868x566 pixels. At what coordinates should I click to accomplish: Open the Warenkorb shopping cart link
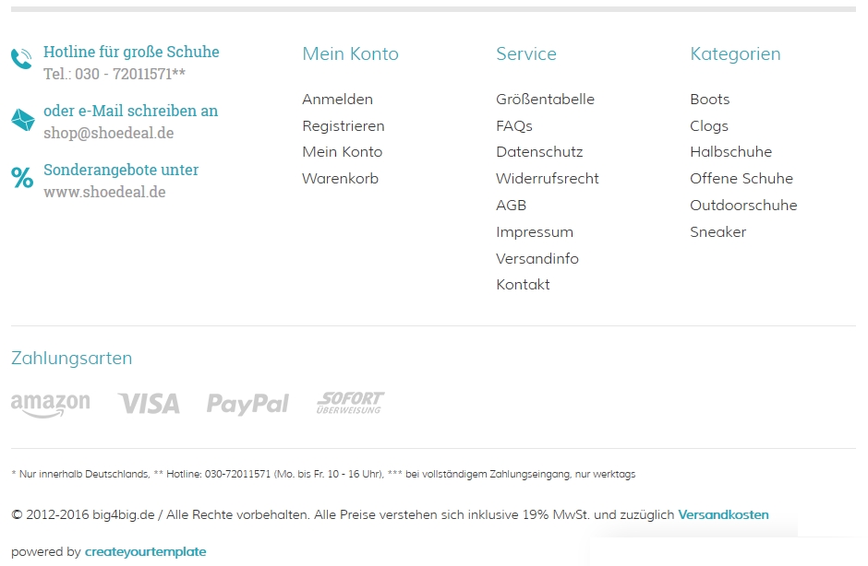click(x=340, y=179)
